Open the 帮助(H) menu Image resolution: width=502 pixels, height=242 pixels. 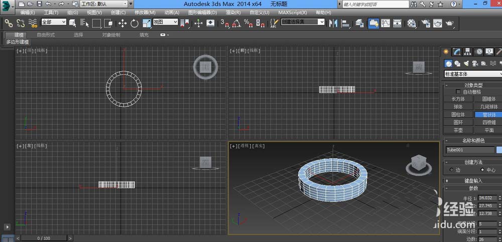(x=323, y=13)
